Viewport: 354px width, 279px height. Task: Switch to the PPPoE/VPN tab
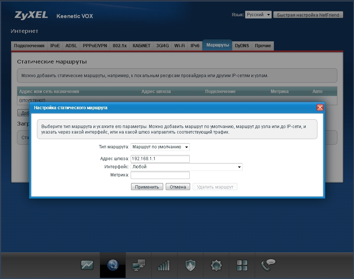pyautogui.click(x=95, y=46)
